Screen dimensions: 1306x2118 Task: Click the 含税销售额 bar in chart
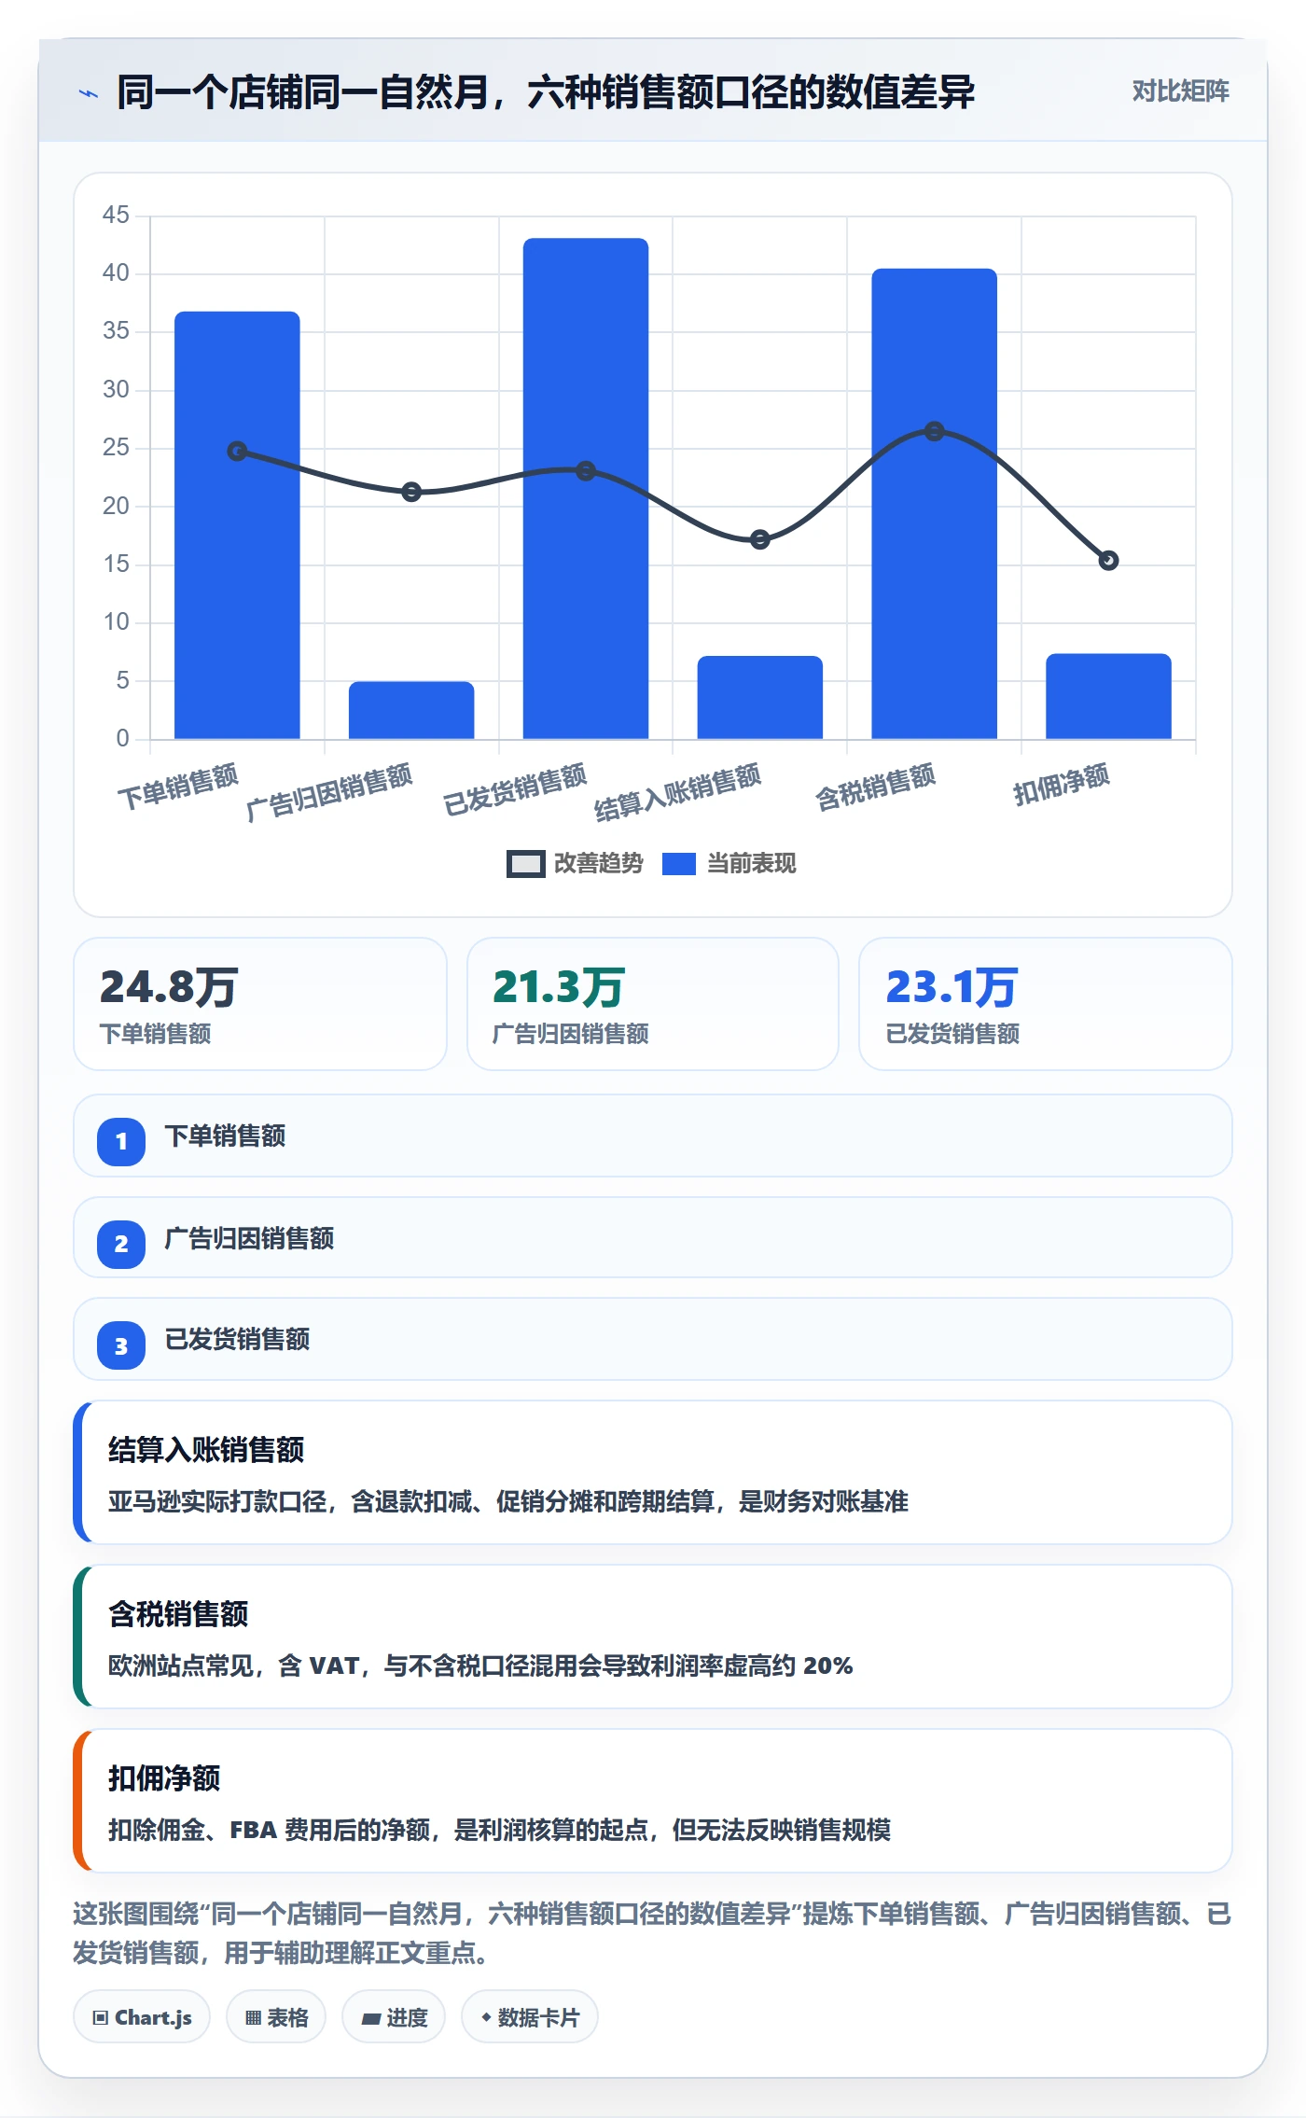point(934,504)
